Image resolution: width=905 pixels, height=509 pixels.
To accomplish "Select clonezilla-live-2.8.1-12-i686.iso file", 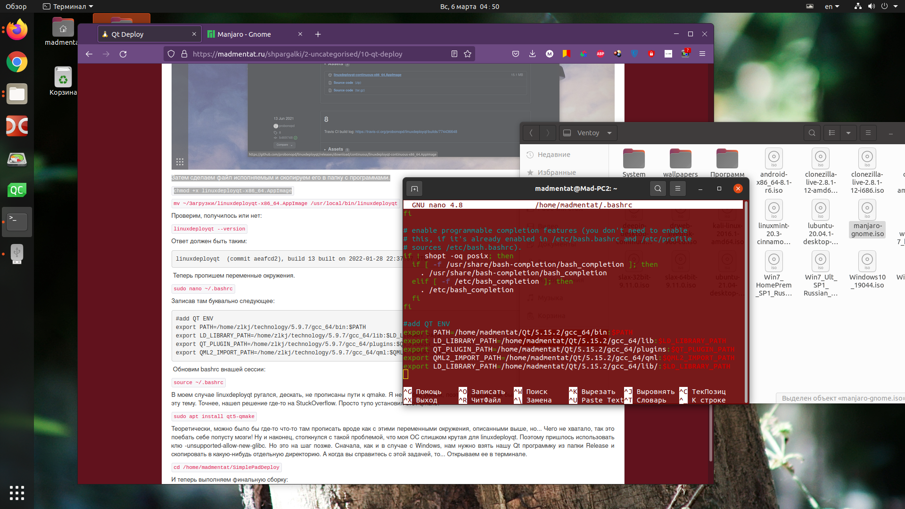I will [x=867, y=171].
